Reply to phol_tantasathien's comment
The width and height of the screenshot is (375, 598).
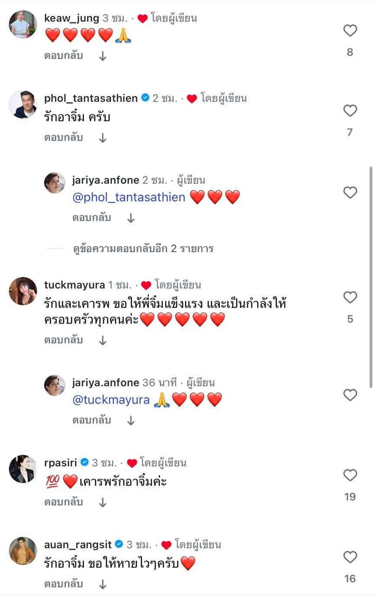(63, 138)
